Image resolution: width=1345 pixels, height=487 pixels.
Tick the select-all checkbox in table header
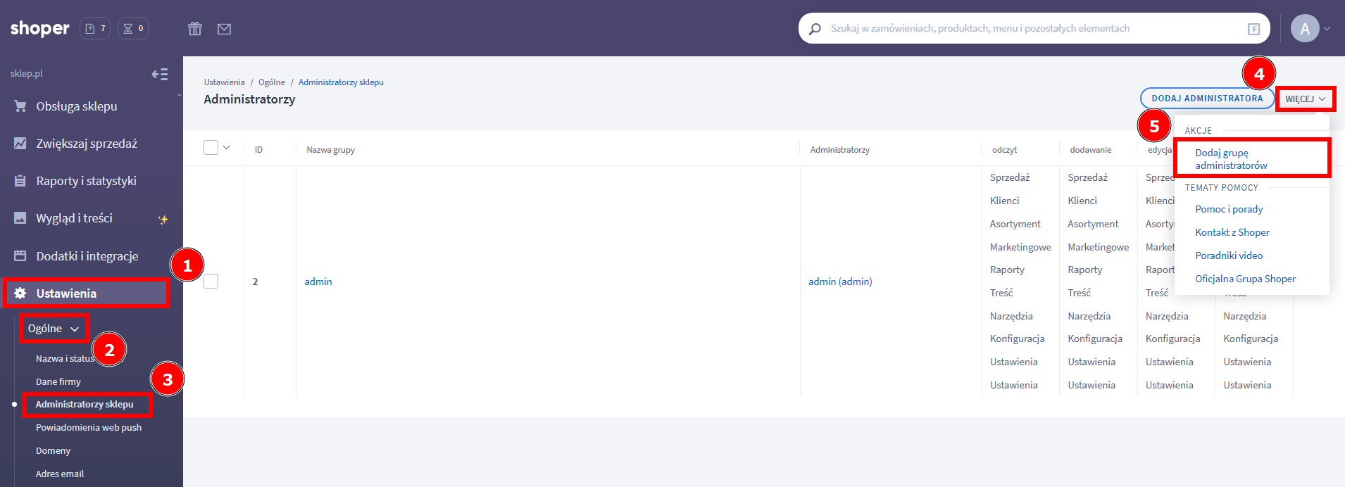211,148
